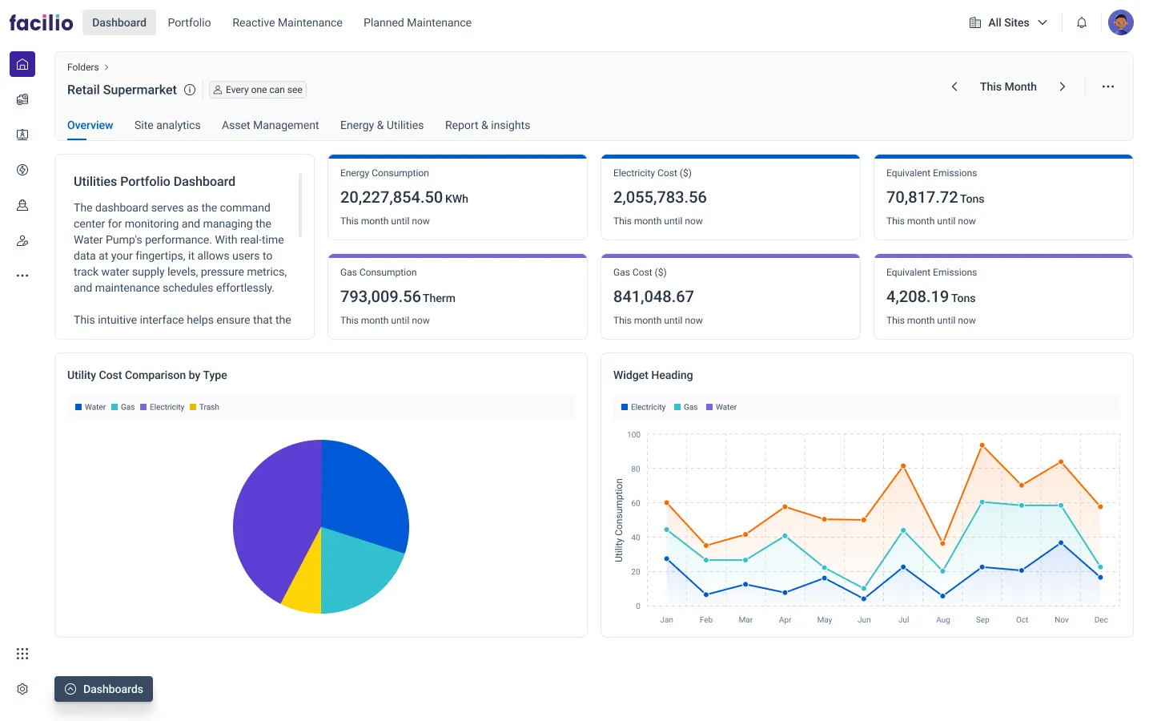This screenshot has width=1153, height=721.
Task: Switch to the Energy & Utilities tab
Action: tap(381, 125)
